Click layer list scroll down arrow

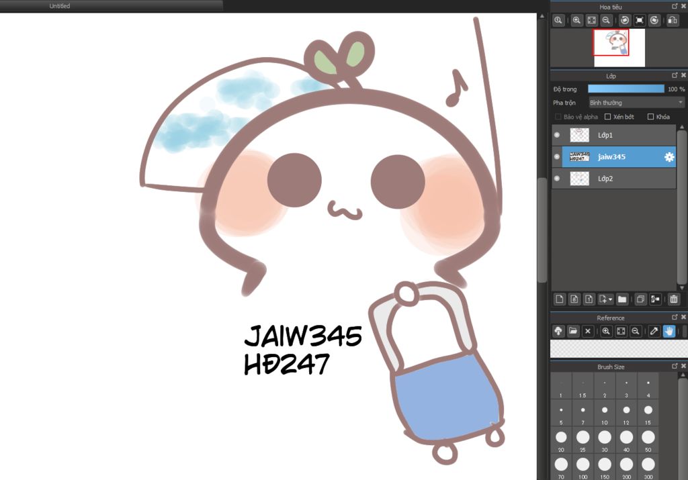[682, 287]
